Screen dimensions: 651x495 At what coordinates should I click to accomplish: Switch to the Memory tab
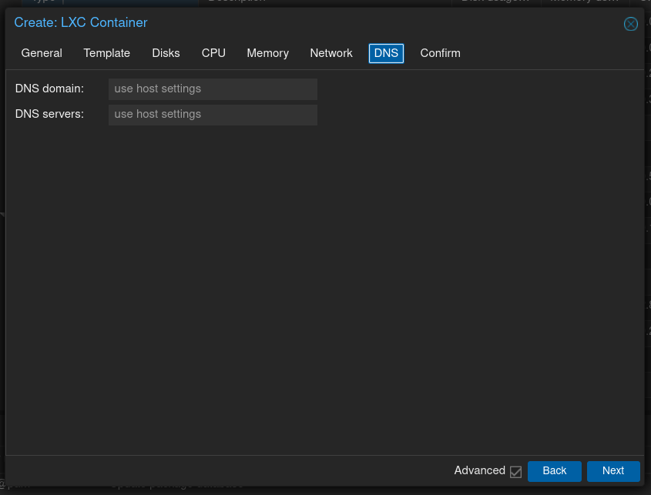(267, 53)
